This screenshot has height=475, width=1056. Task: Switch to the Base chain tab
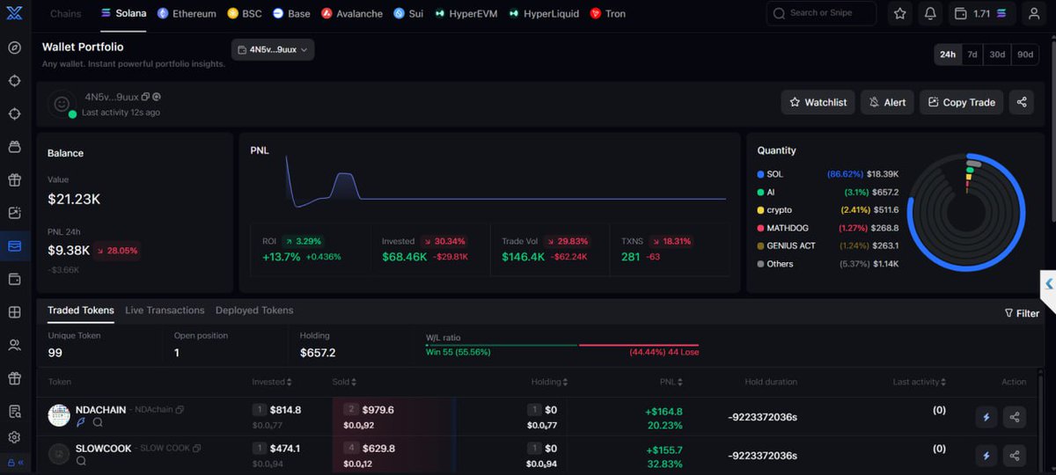pyautogui.click(x=291, y=13)
